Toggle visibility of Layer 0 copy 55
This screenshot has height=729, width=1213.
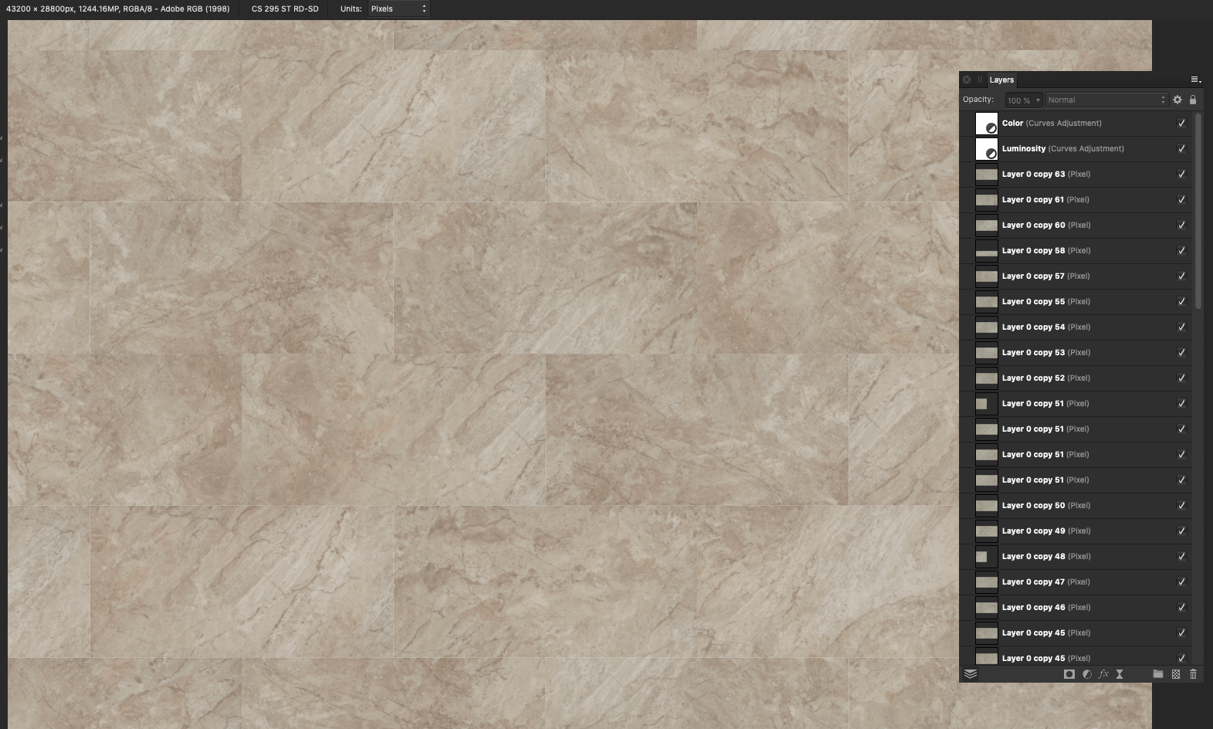[x=1181, y=302]
